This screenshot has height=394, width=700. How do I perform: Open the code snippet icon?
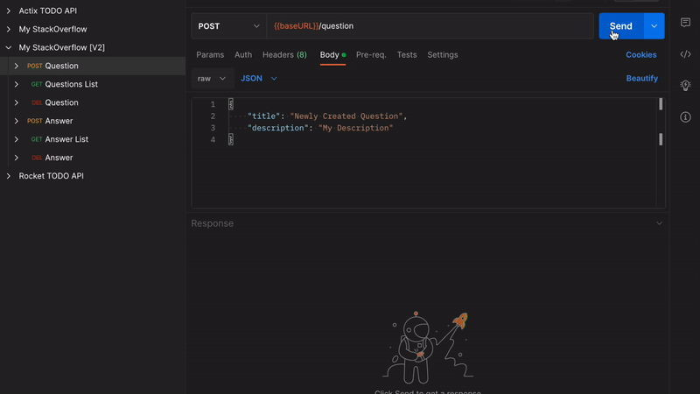[x=685, y=54]
